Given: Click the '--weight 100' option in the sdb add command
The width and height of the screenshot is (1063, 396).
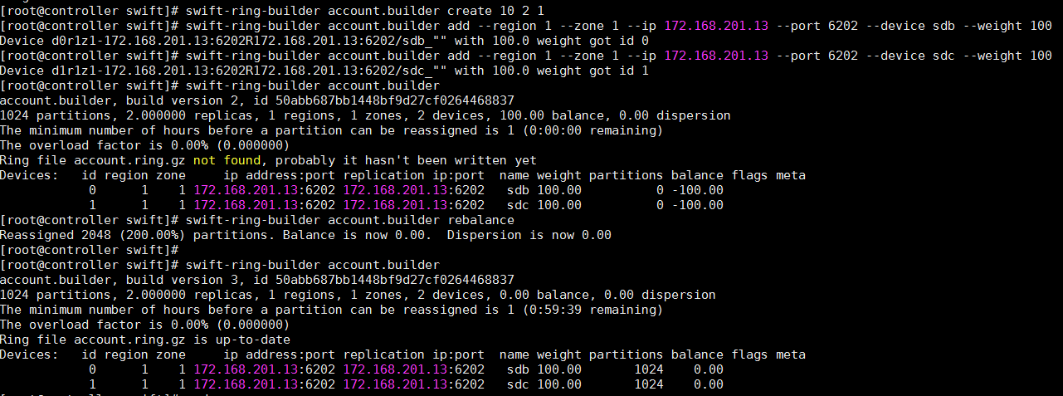Looking at the screenshot, I should [x=1007, y=26].
